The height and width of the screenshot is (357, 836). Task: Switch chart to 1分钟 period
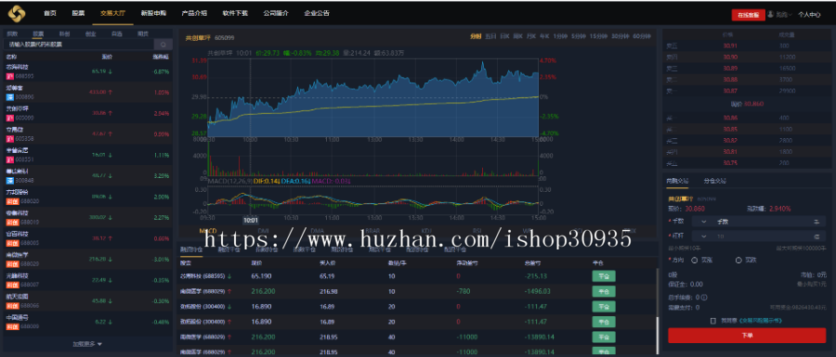point(560,37)
